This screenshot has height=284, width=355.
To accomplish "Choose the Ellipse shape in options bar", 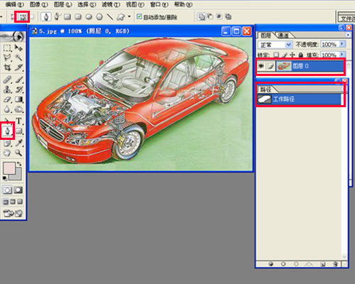I will 89,17.
